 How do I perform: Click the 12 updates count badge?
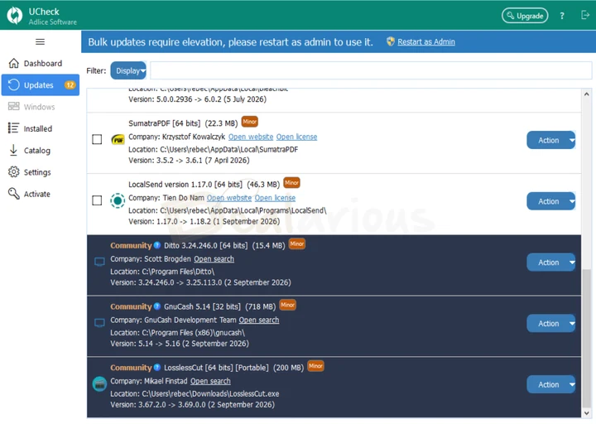(x=70, y=85)
